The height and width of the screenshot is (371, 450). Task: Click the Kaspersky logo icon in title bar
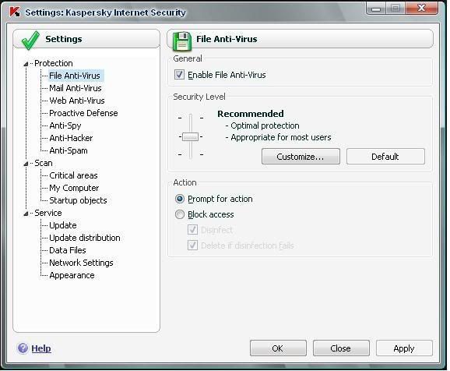15,12
